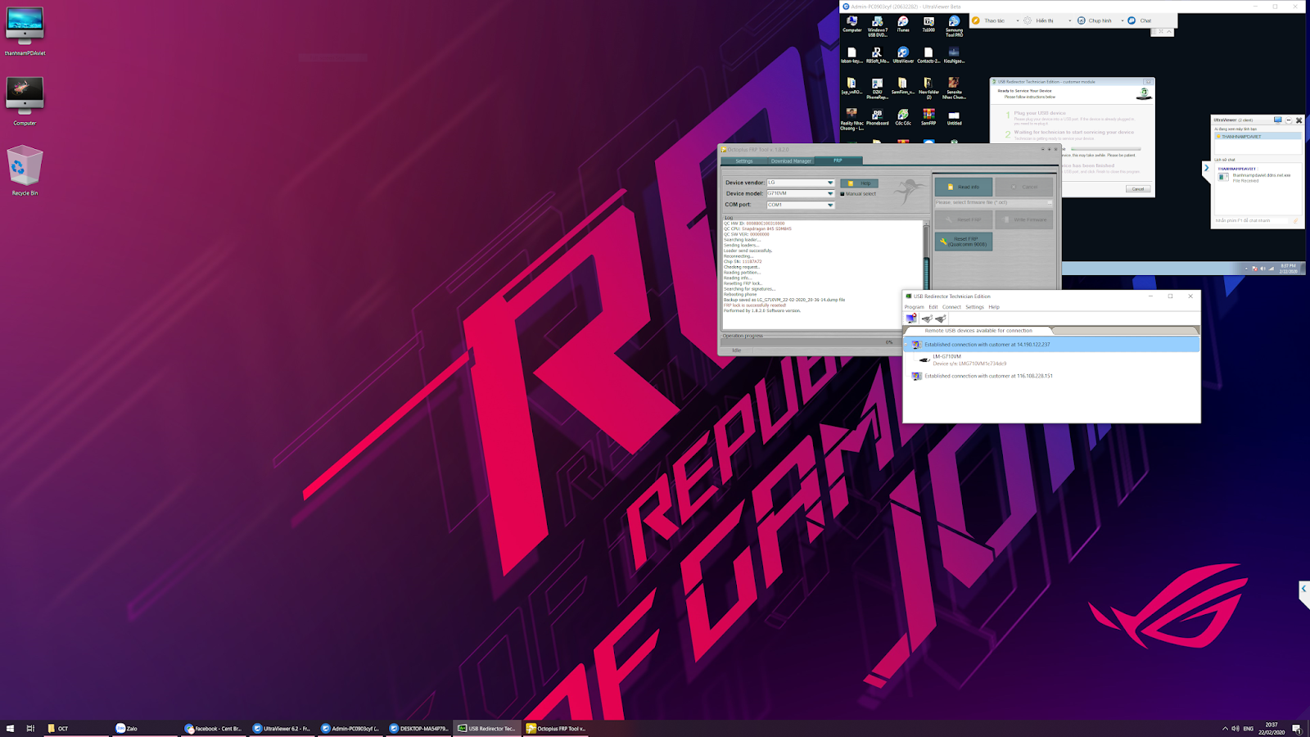Image resolution: width=1310 pixels, height=737 pixels.
Task: Select the Samsung Tool PRO remote desktop icon
Action: click(x=954, y=26)
